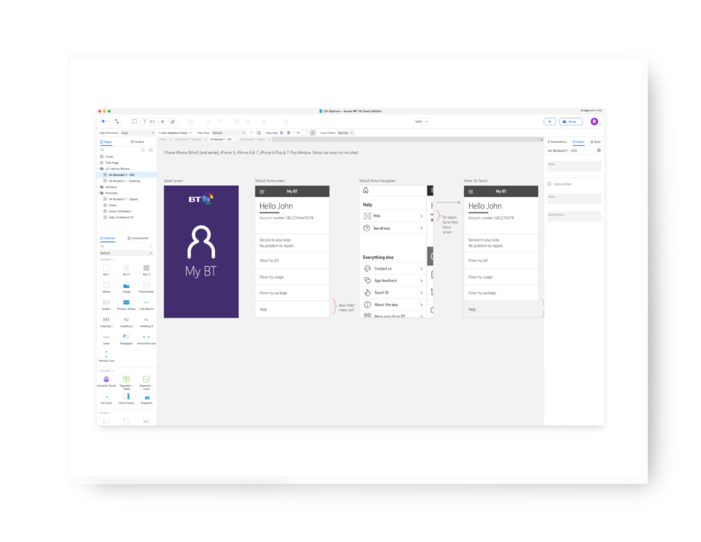The image size is (701, 542).
Task: Choose the connector tool in toolbar
Action: click(x=116, y=121)
